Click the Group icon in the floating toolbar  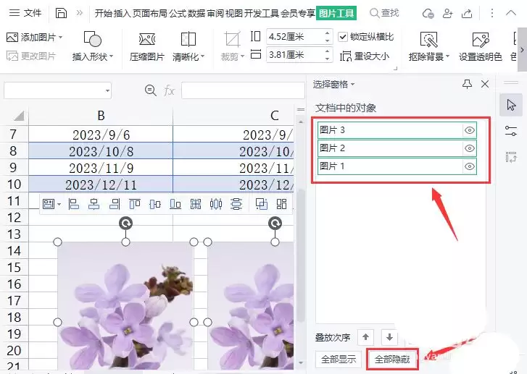click(x=262, y=203)
